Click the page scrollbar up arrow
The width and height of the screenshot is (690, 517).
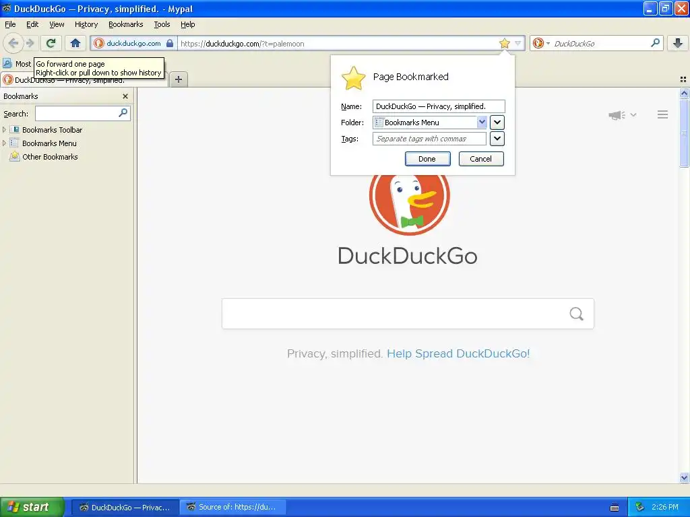[685, 93]
